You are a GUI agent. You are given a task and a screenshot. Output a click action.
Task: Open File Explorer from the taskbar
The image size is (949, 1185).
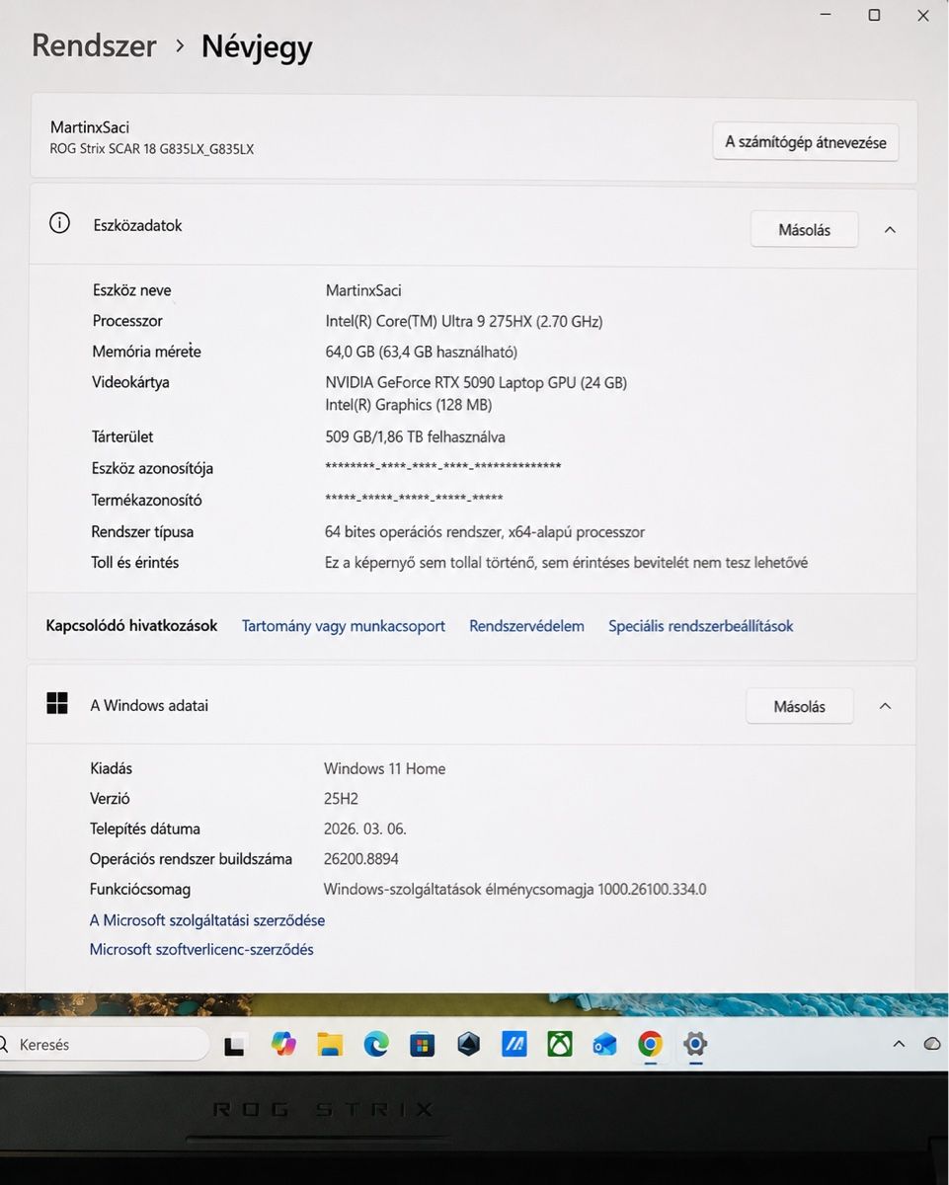coord(330,1044)
